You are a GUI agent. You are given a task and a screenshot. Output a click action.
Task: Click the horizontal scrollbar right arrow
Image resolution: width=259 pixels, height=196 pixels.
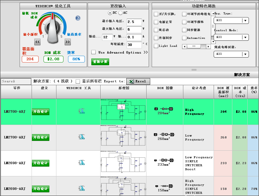(208, 47)
